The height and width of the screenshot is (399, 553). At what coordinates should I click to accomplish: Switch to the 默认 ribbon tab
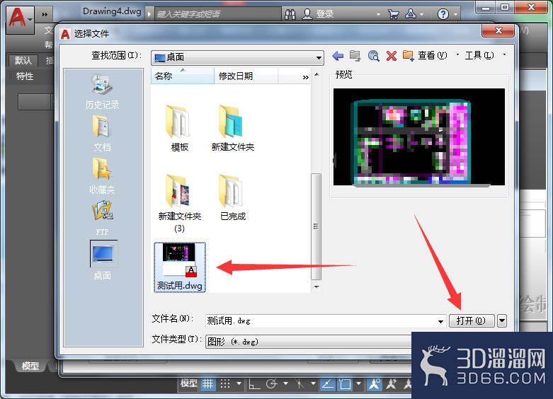(23, 60)
